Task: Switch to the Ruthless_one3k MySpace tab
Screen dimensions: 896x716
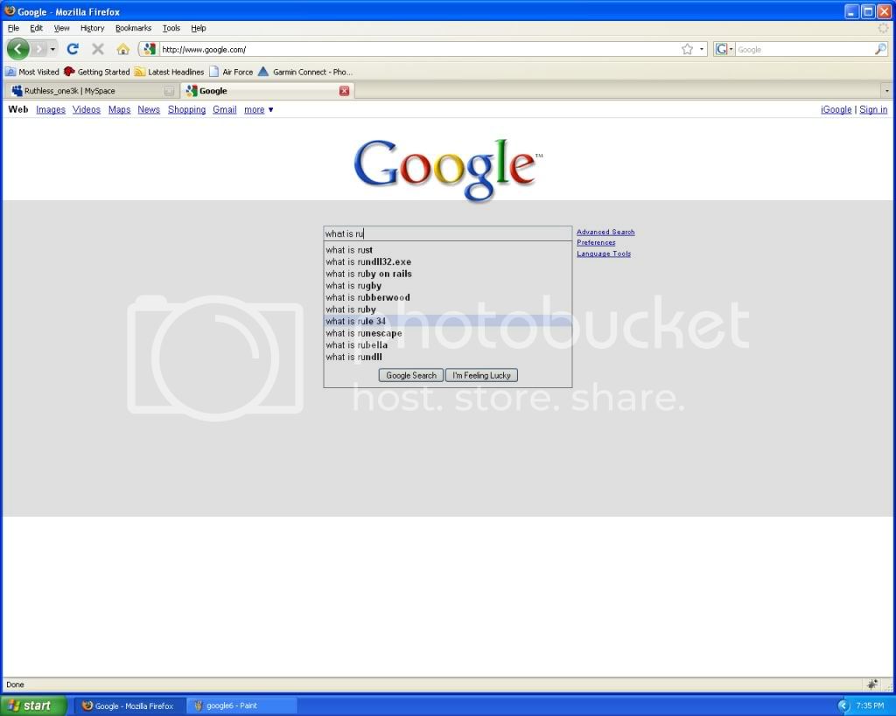Action: (x=91, y=91)
